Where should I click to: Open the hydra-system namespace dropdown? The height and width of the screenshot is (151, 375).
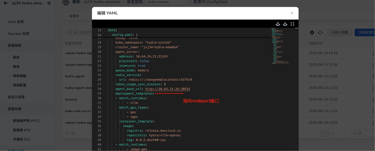[x=166, y=2]
